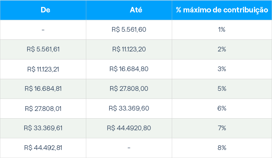The width and height of the screenshot is (272, 158).
Task: Select the "% máximo de contribuição" header
Action: coord(222,10)
